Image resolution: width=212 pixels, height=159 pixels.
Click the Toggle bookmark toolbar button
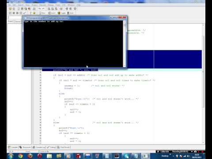(62, 13)
